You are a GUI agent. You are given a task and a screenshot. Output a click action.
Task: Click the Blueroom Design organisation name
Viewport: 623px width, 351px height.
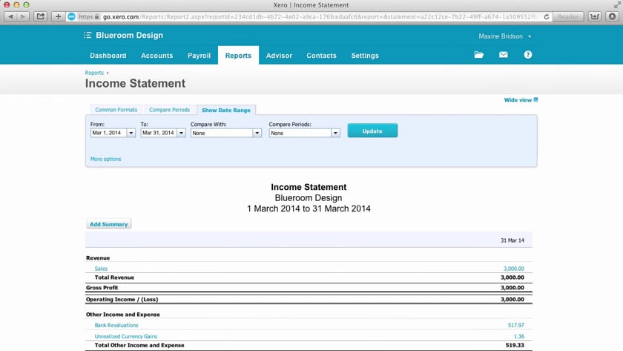[129, 36]
